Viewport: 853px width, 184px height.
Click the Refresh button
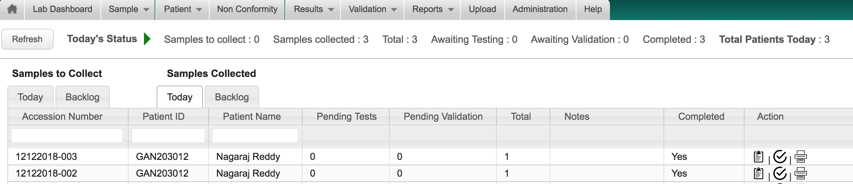(x=27, y=39)
